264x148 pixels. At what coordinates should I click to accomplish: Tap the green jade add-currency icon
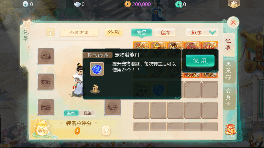(179, 4)
